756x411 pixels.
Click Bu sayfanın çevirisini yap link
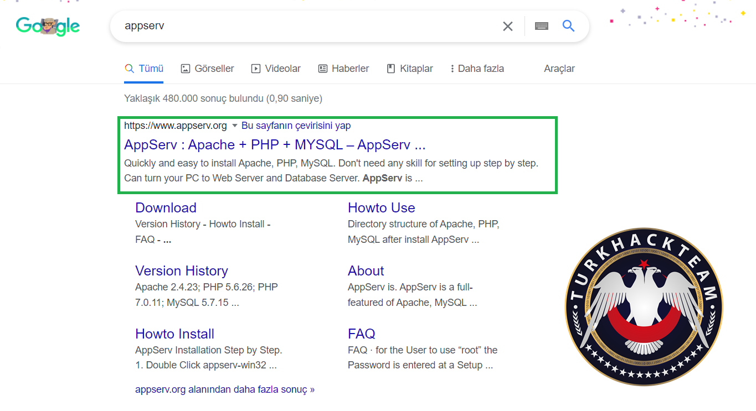pos(296,126)
